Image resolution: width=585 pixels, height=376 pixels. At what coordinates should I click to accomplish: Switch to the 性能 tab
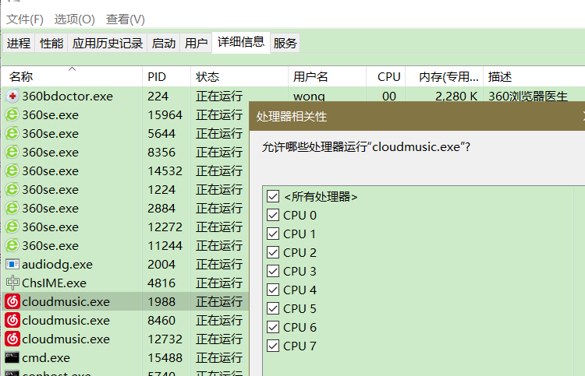pyautogui.click(x=51, y=43)
